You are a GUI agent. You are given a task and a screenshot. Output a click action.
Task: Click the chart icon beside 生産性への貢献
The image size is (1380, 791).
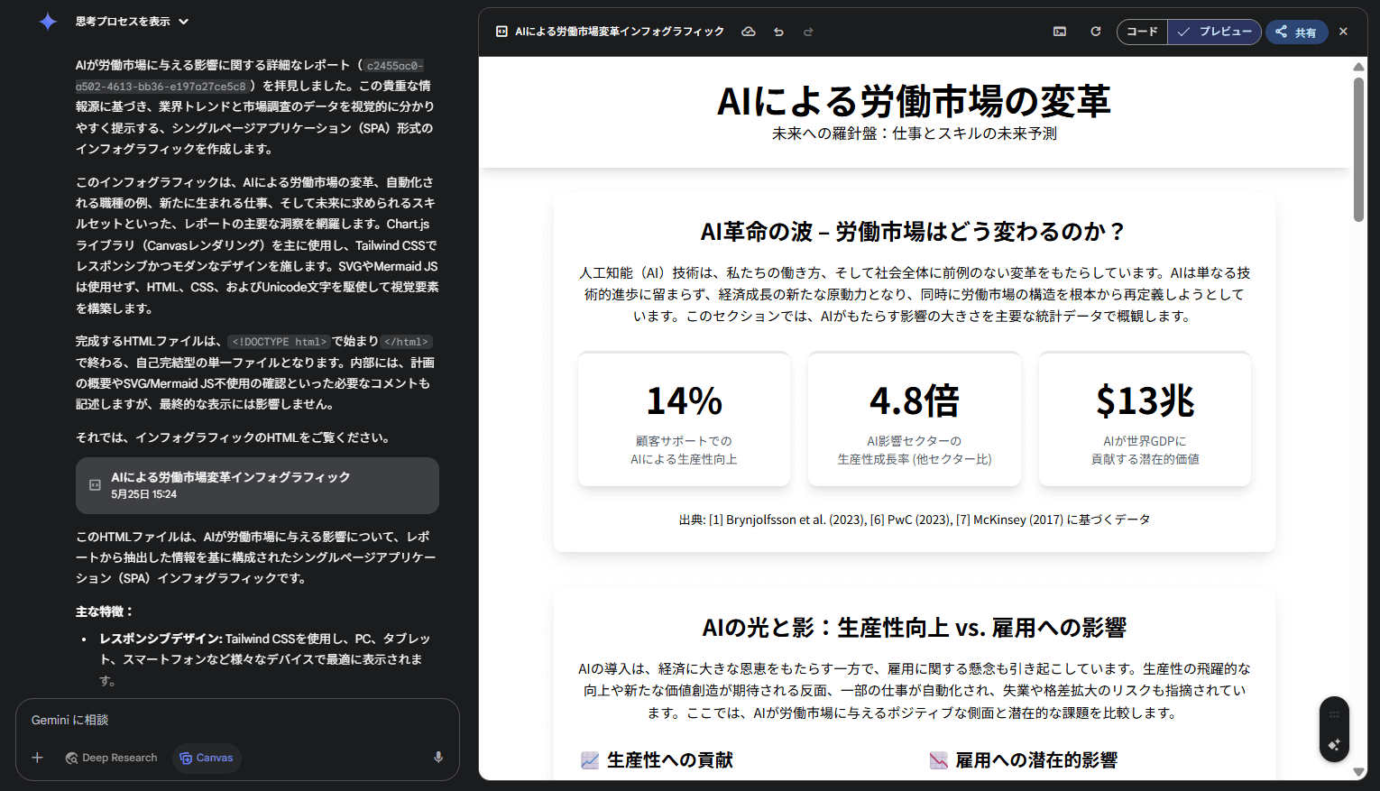590,760
